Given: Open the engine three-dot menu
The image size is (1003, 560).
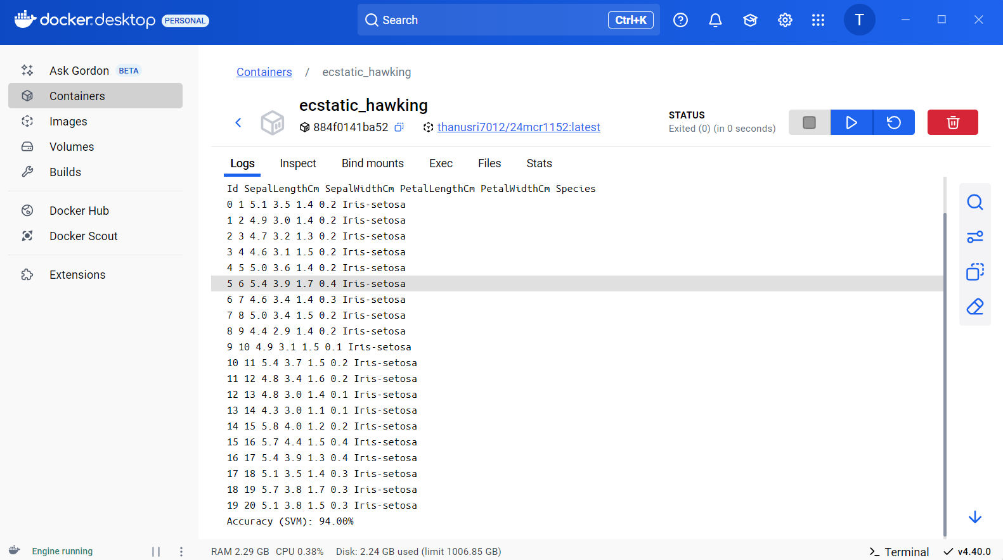Looking at the screenshot, I should tap(181, 552).
